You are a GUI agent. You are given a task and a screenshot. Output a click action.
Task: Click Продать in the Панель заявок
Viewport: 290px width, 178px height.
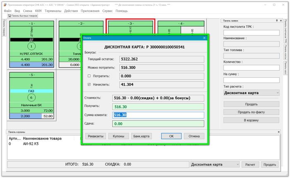(251, 104)
